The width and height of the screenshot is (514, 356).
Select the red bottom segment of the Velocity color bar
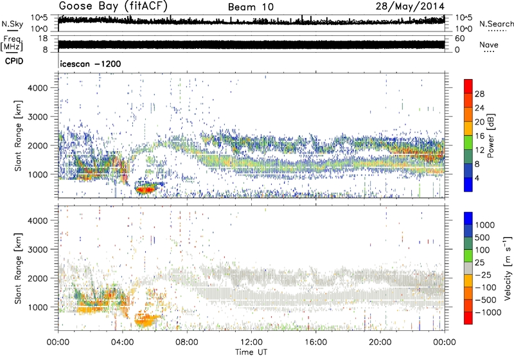(x=468, y=318)
